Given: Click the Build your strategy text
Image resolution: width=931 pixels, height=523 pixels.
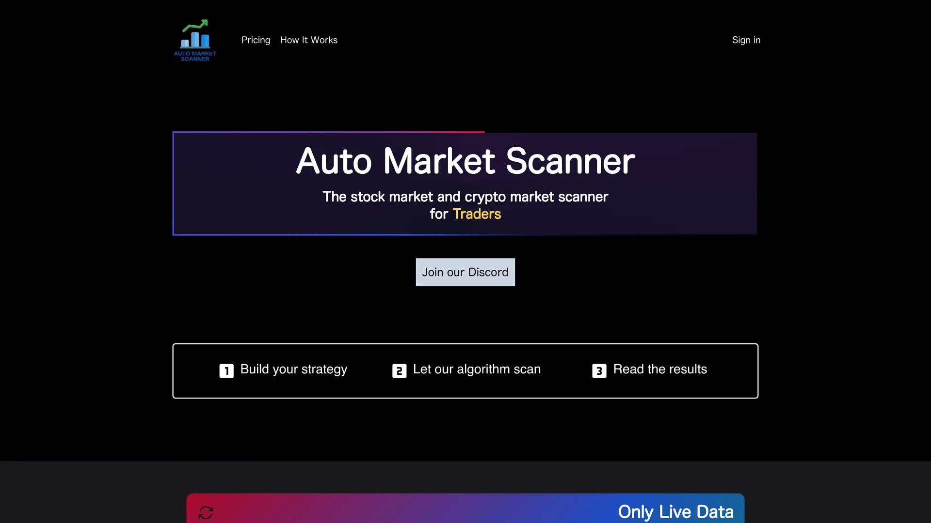Looking at the screenshot, I should click(294, 369).
